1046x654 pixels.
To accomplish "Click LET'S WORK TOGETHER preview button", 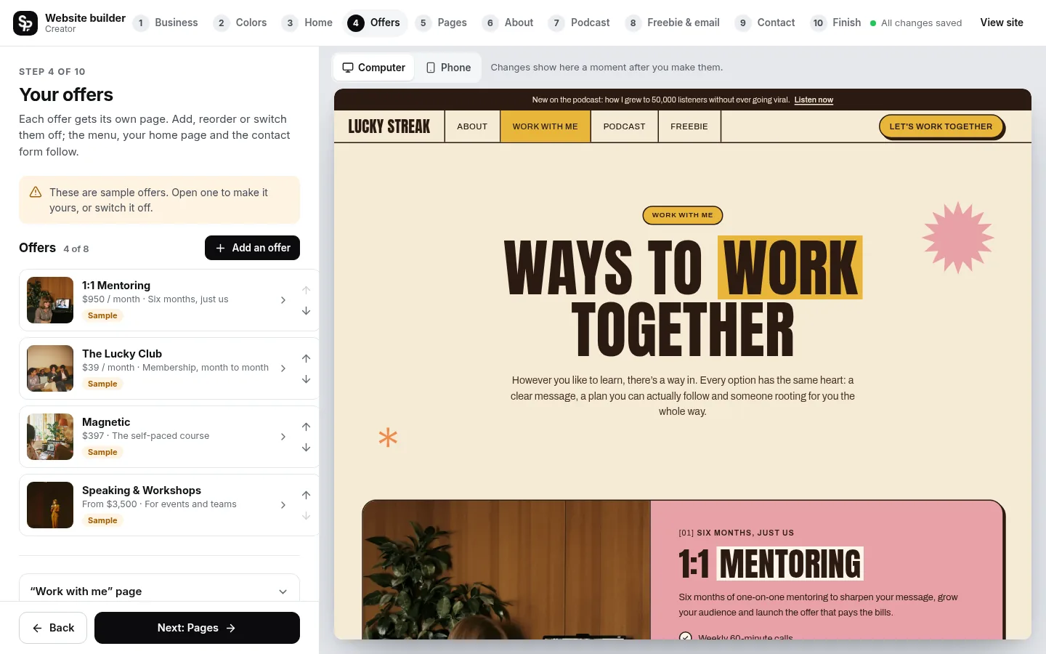I will pyautogui.click(x=941, y=126).
